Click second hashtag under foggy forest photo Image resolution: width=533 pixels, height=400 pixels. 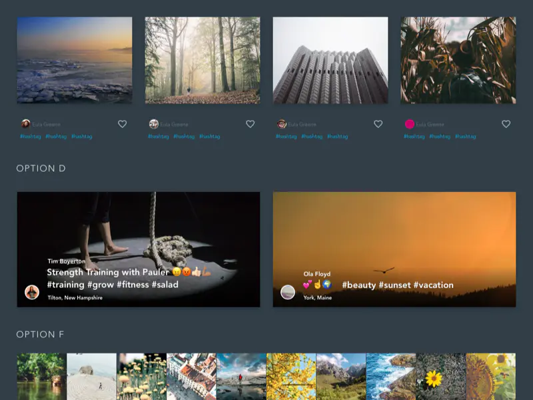click(x=184, y=137)
